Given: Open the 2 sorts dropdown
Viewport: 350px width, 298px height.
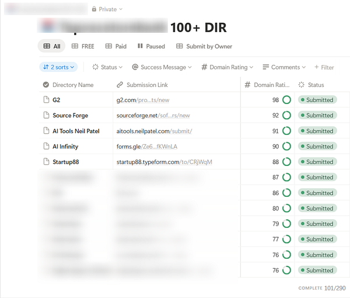Looking at the screenshot, I should tap(58, 67).
